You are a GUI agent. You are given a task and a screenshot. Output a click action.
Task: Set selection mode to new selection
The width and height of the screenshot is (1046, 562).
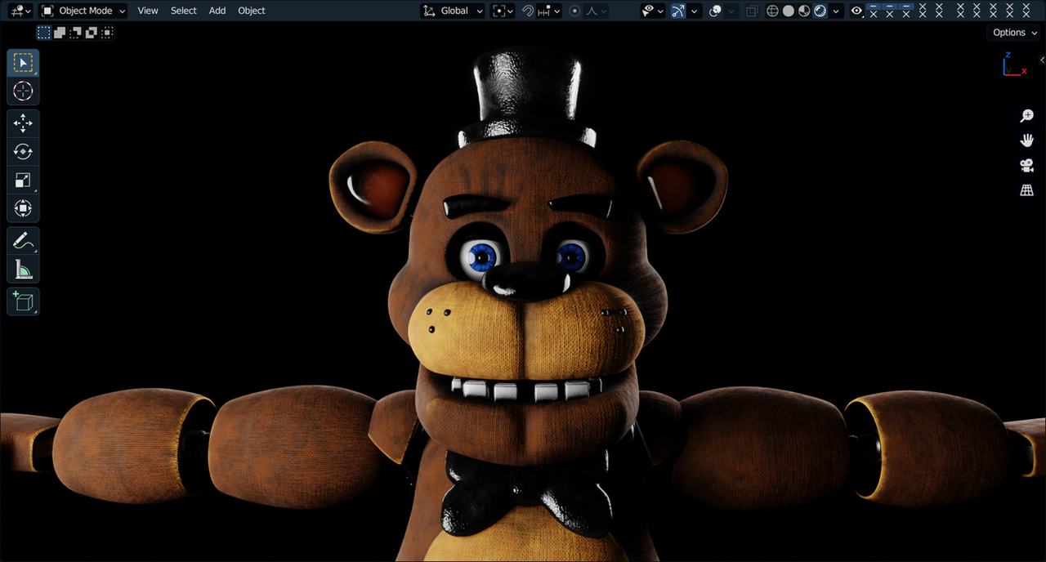[x=43, y=33]
